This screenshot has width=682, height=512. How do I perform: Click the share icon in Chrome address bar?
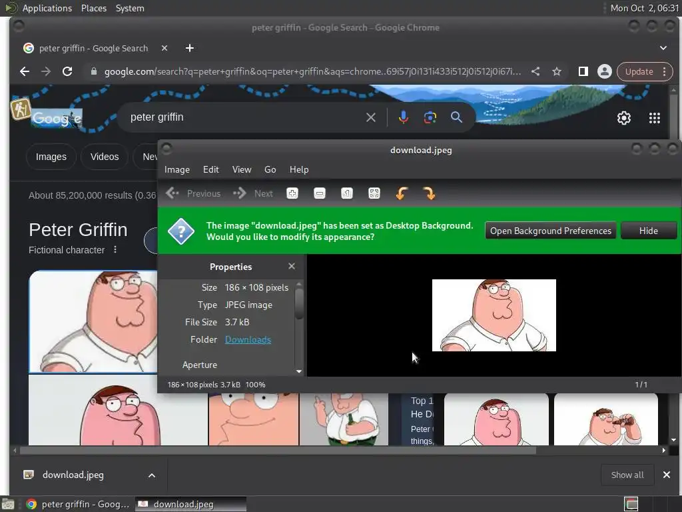(x=535, y=71)
